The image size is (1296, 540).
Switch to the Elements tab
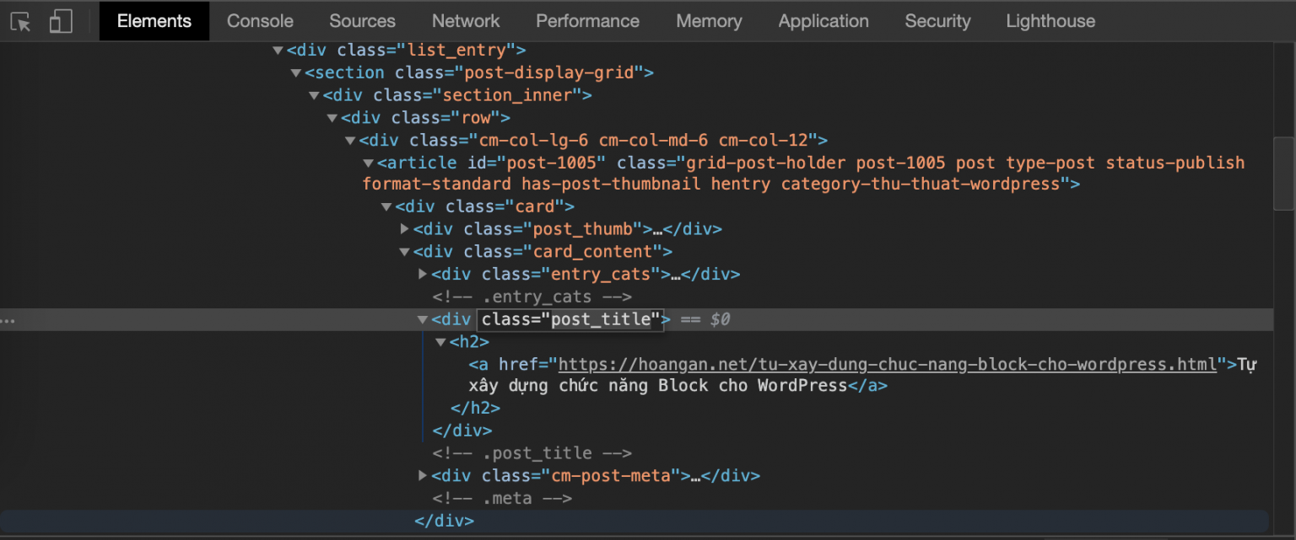point(154,21)
